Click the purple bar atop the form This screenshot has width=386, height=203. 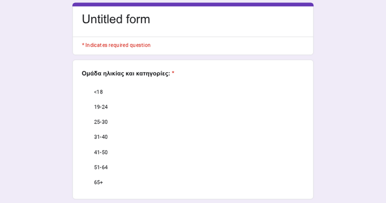click(193, 5)
